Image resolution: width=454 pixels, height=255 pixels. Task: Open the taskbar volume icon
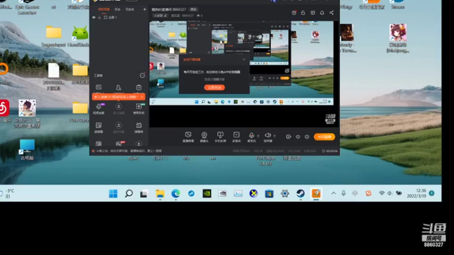390,193
